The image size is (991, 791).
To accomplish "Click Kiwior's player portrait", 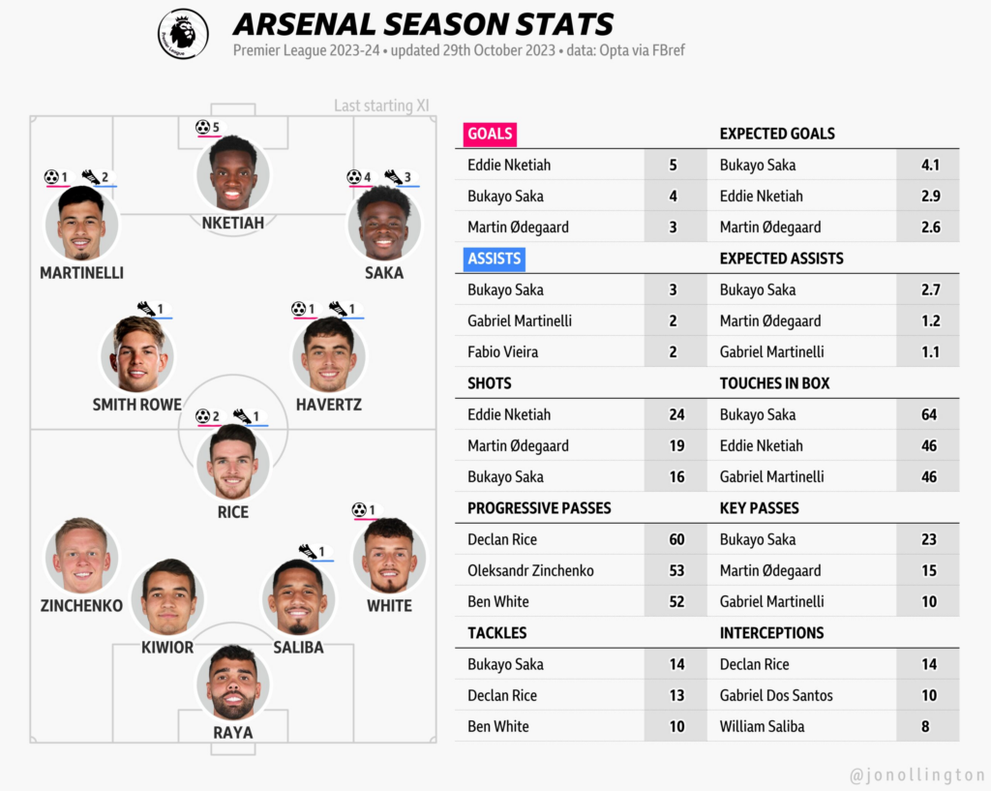I will point(169,597).
